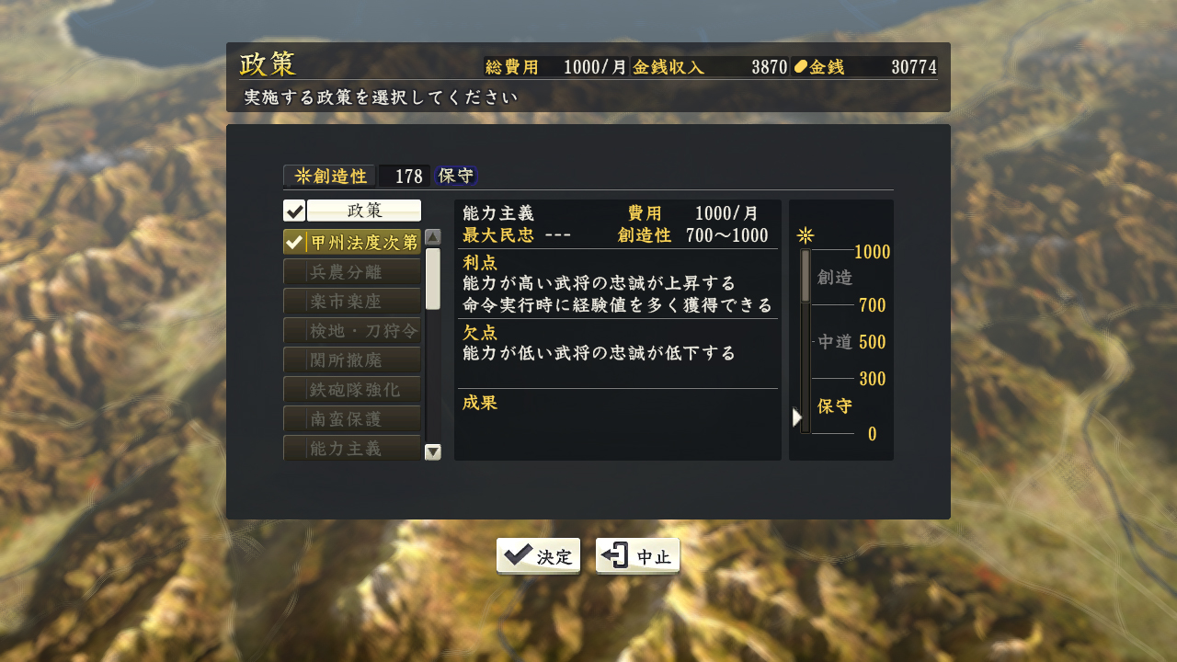Toggle the 兵農分離 policy checkbox
This screenshot has height=662, width=1177.
294,272
